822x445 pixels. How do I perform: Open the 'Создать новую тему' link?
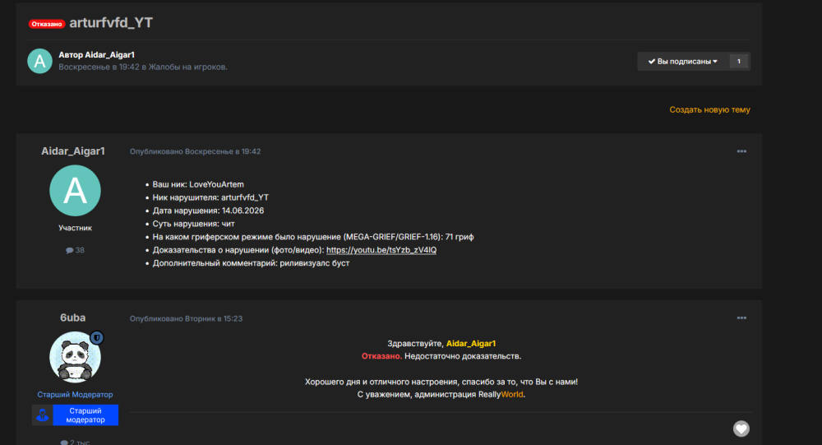[710, 109]
